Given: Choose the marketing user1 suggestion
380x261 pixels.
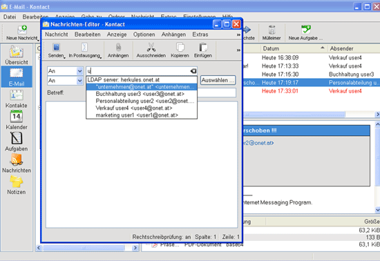Looking at the screenshot, I should tap(142, 115).
